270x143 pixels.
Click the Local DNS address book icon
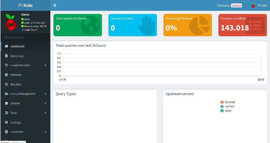click(6, 132)
